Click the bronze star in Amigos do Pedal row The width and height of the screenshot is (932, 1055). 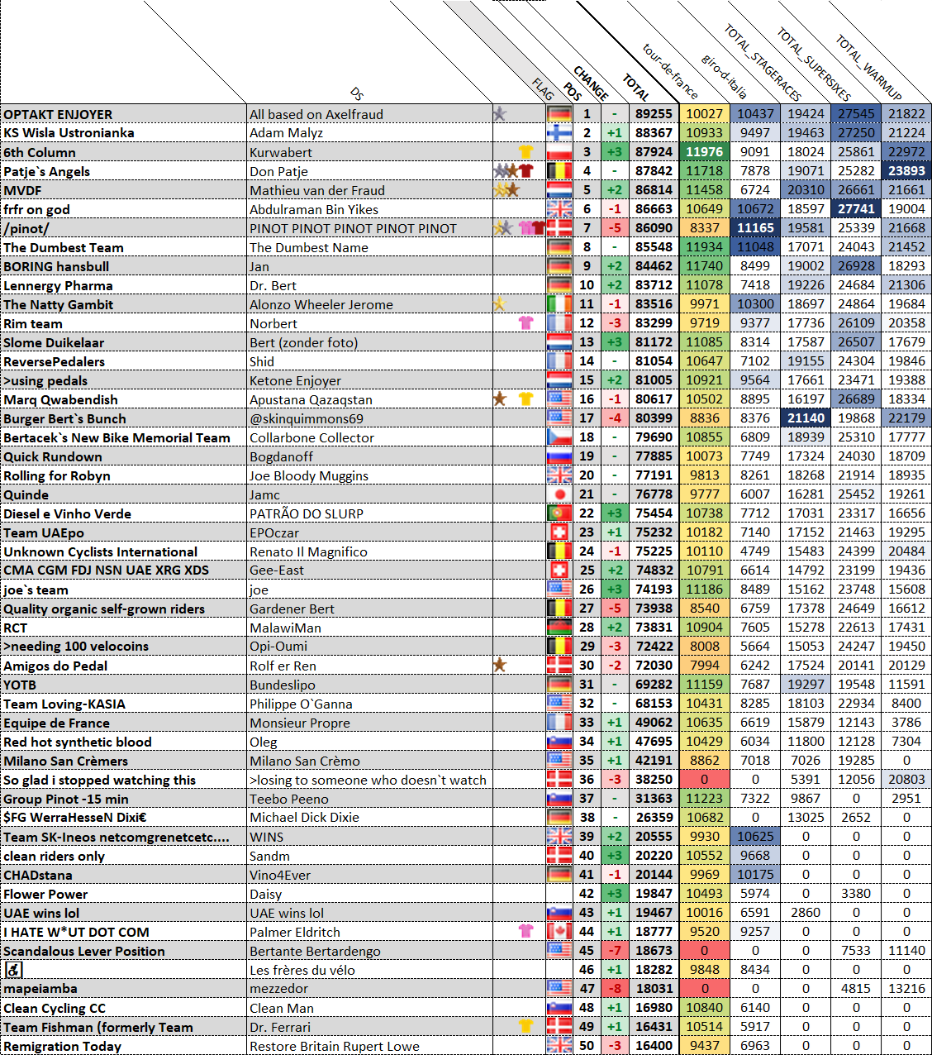(x=500, y=665)
